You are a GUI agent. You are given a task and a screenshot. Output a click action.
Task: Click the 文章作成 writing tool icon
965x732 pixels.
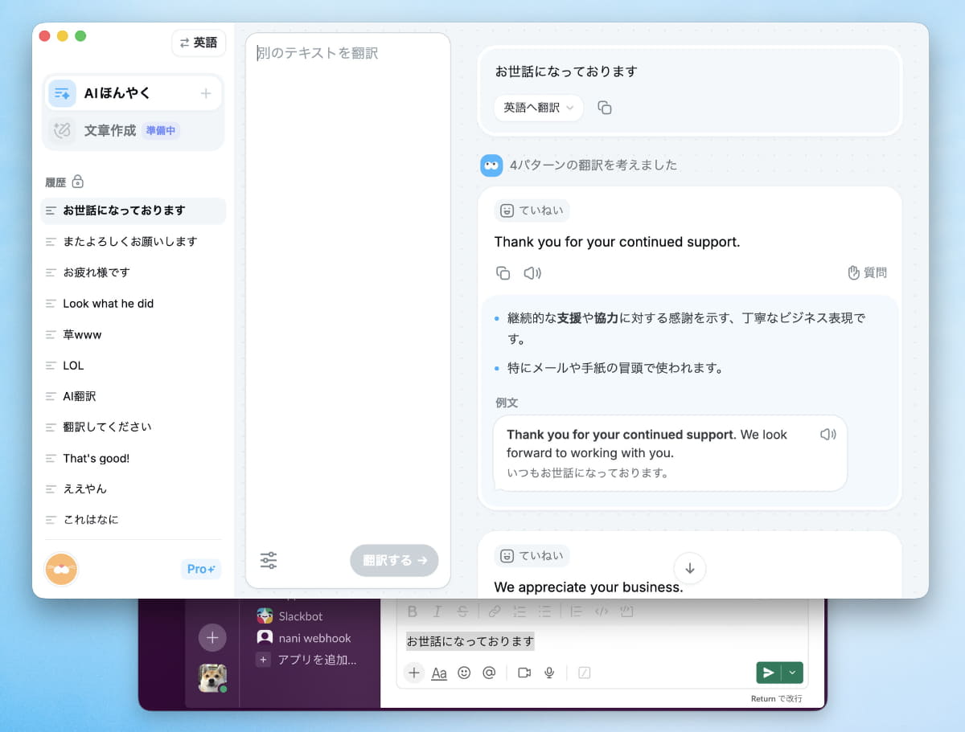point(61,130)
